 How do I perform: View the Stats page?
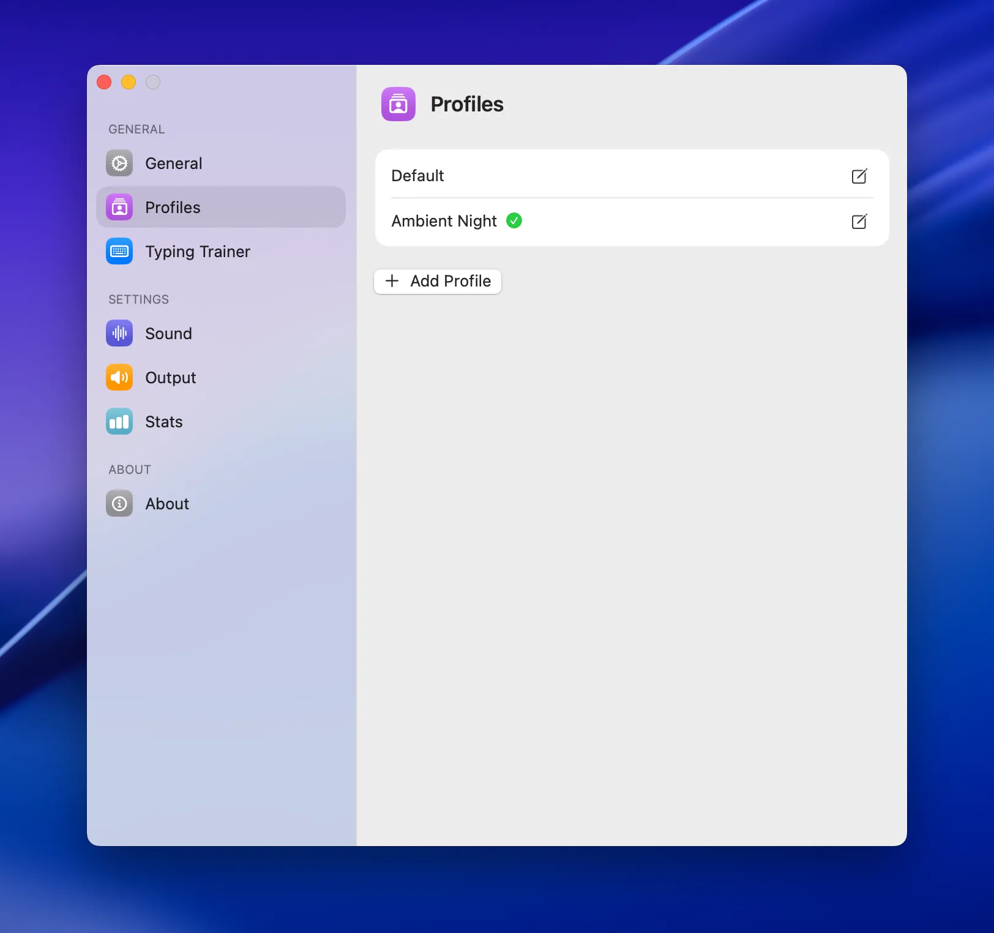click(x=164, y=422)
